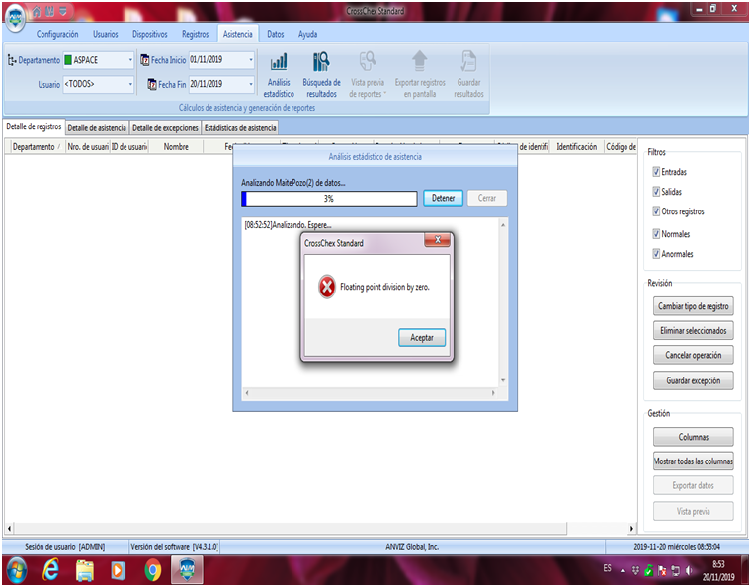This screenshot has width=751, height=587.
Task: Open the Fecha Inicio date picker dropdown
Action: click(x=251, y=60)
